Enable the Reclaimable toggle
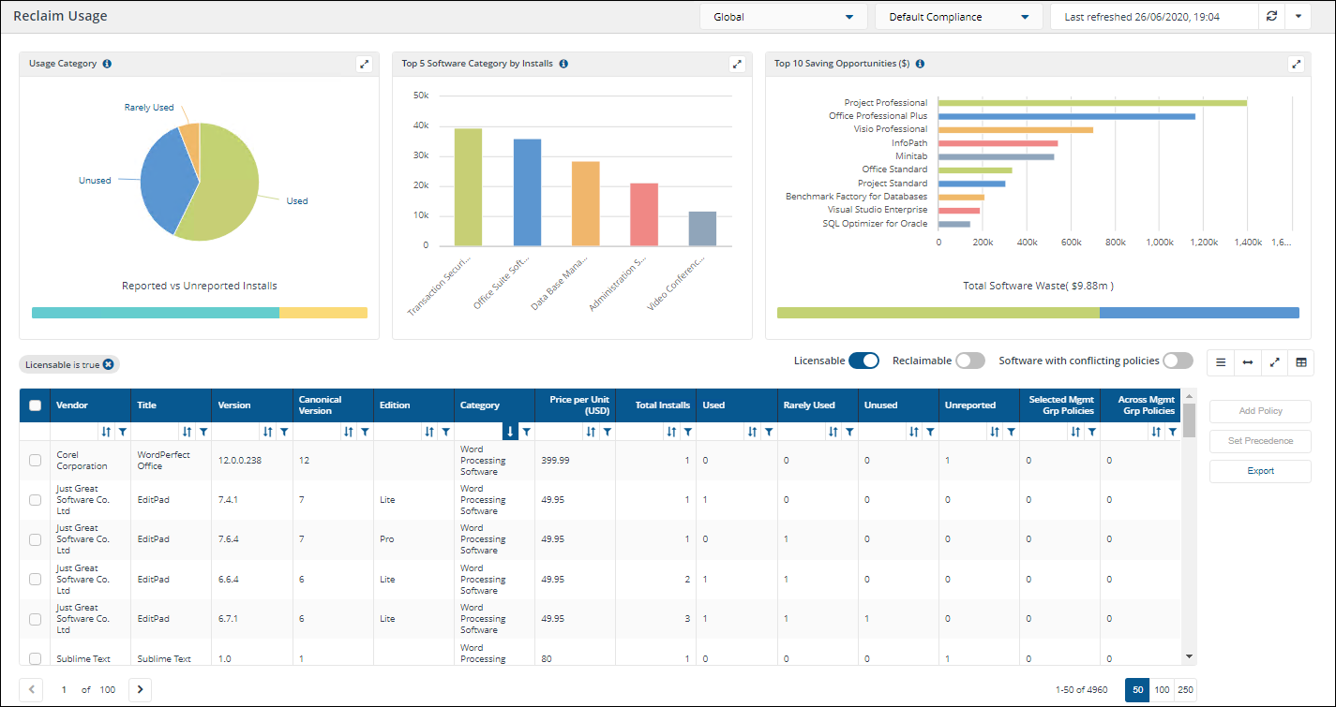Screen dimensions: 1336x707 (969, 361)
